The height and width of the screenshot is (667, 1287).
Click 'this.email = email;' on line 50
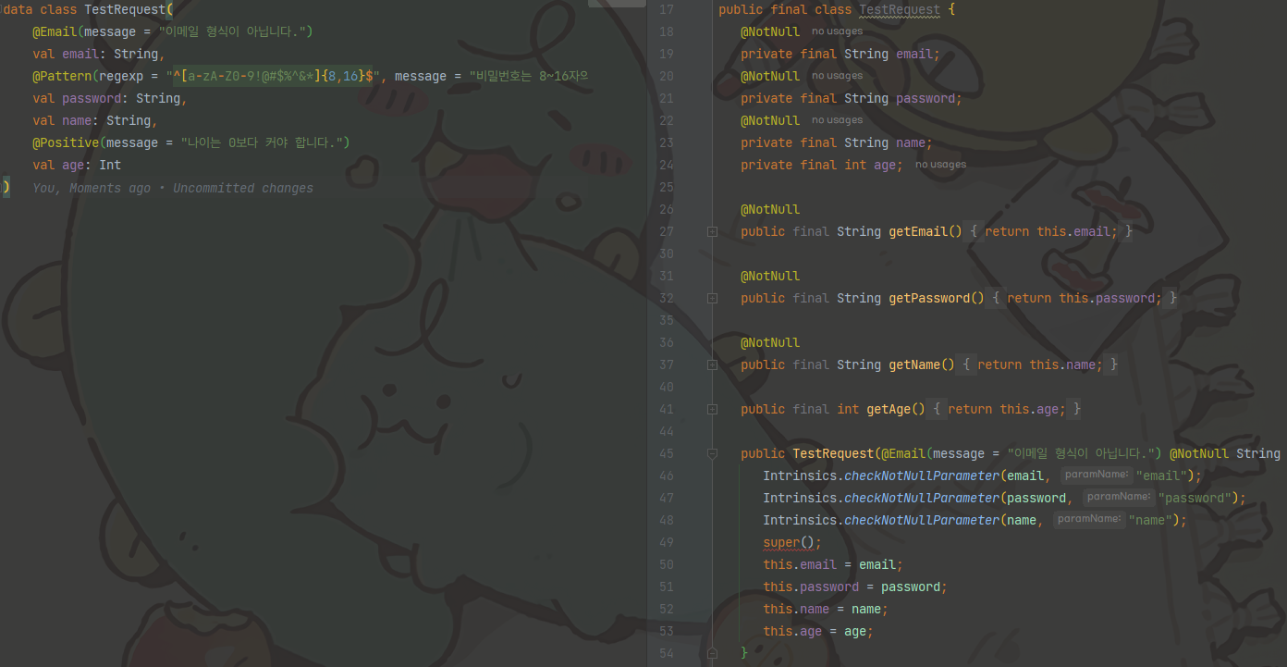[833, 564]
